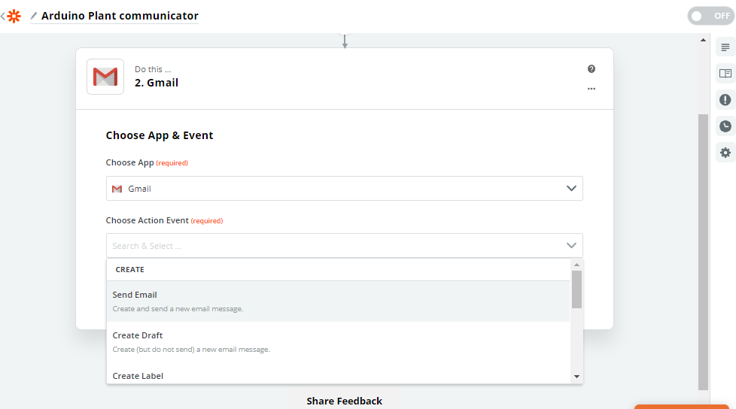Click the Share Feedback button

[x=344, y=401]
